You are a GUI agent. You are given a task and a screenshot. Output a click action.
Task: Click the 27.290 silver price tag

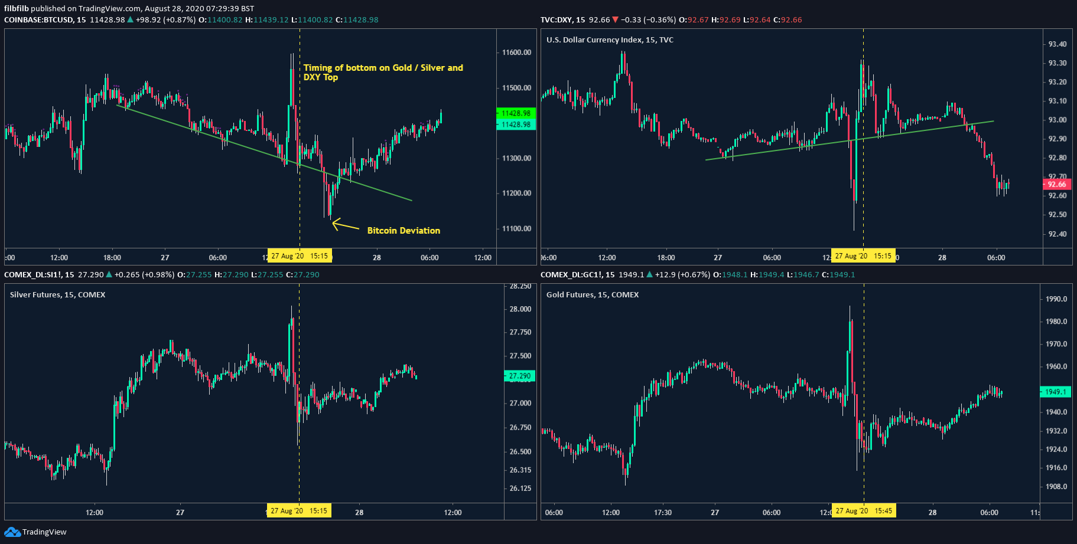pyautogui.click(x=520, y=376)
